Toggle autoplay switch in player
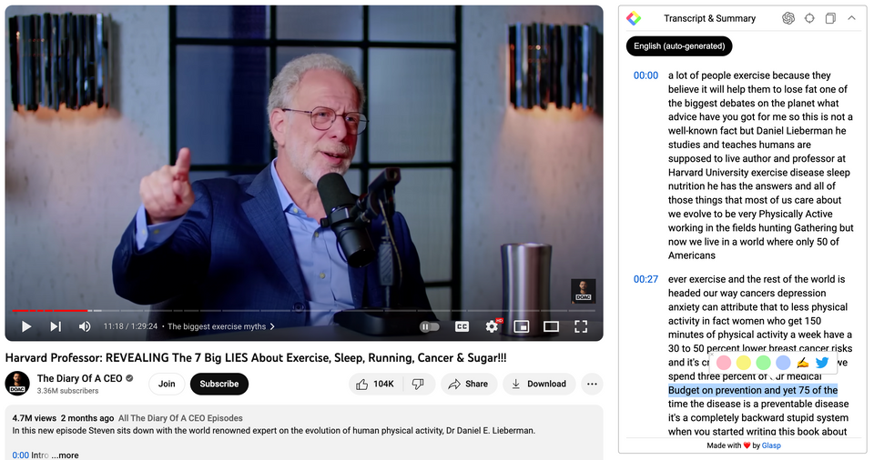This screenshot has height=460, width=874. [429, 327]
